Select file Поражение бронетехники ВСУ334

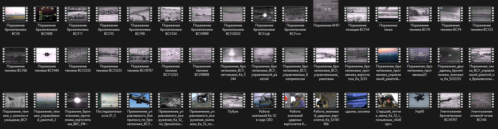click(171, 14)
